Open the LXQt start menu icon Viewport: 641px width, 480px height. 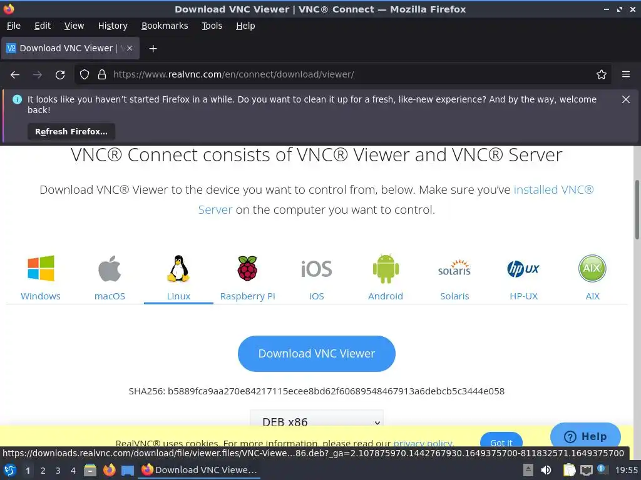pos(10,470)
